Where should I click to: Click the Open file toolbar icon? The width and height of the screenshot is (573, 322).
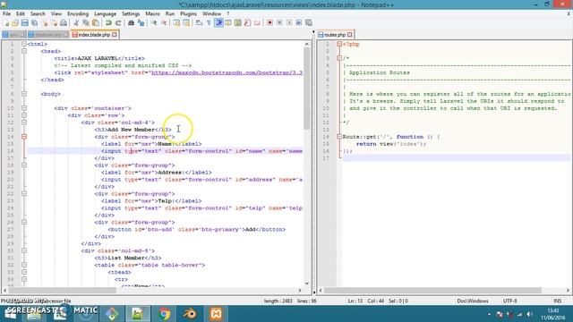coord(15,23)
